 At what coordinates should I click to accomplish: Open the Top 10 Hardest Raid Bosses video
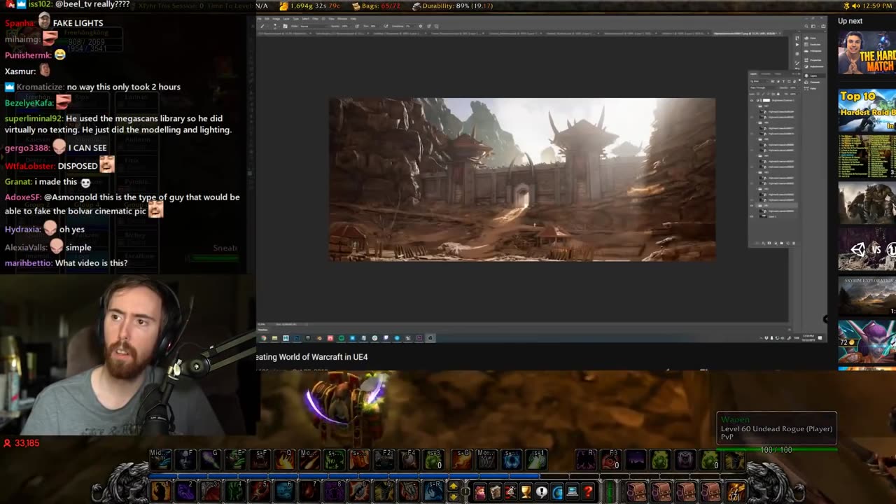867,109
